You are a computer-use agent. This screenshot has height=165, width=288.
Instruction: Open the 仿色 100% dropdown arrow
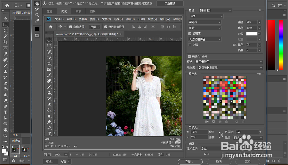tap(259, 28)
